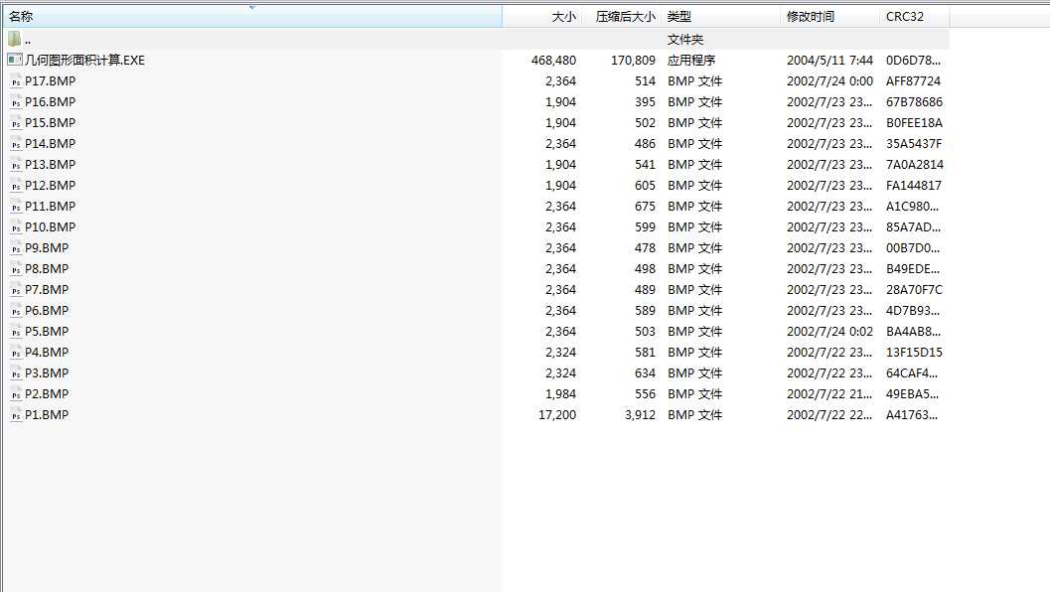Sort by the 名称 column header

coord(251,16)
